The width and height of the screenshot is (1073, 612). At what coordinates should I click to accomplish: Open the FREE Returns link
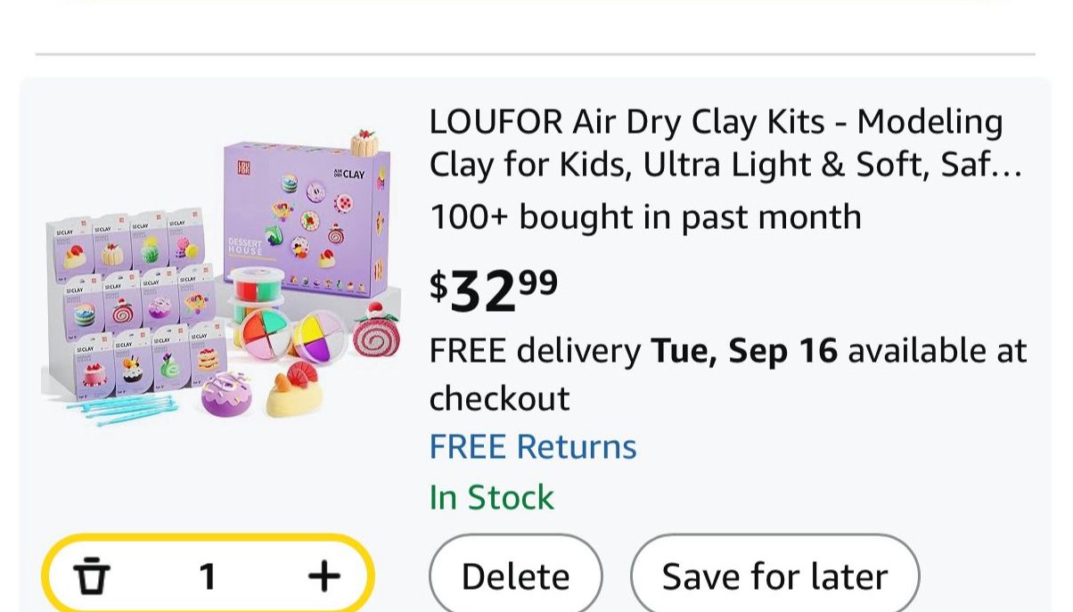click(533, 446)
